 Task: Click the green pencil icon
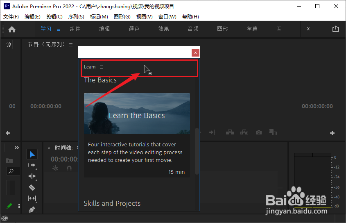coord(9,206)
